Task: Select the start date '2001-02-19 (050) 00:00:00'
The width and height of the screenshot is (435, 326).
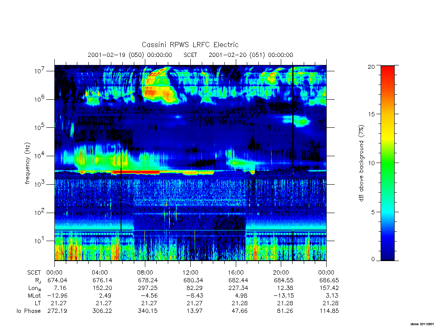Action: [130, 55]
